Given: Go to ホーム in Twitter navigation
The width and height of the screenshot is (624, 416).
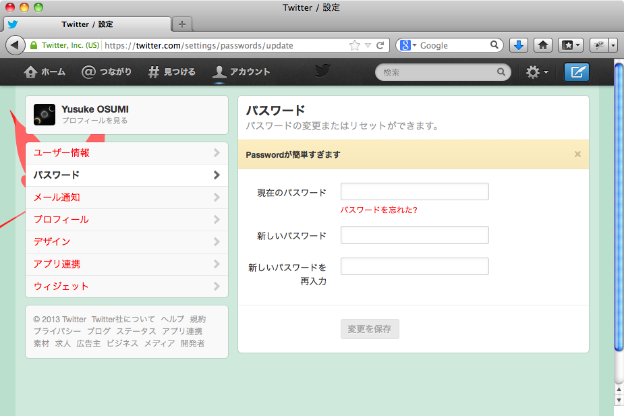Looking at the screenshot, I should 44,72.
